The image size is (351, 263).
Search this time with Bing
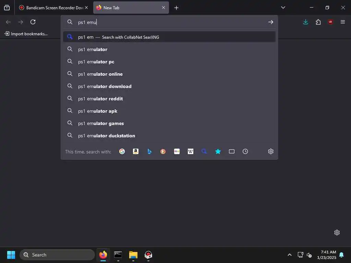149,151
